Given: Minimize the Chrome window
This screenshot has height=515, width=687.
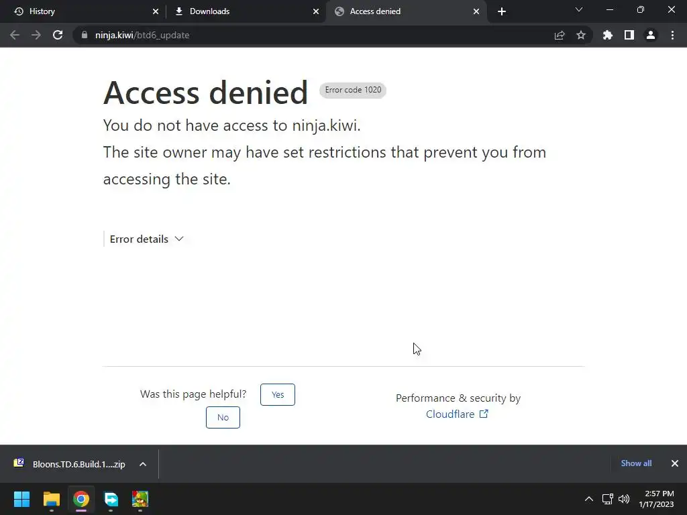Looking at the screenshot, I should [x=609, y=9].
